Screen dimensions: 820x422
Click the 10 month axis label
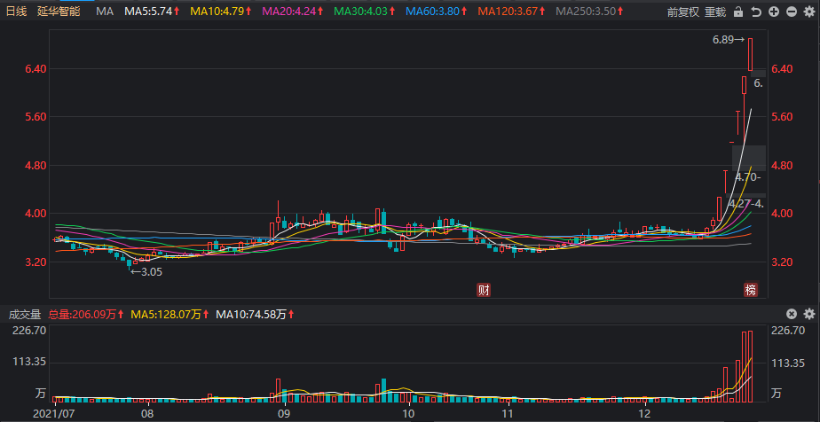(x=408, y=413)
